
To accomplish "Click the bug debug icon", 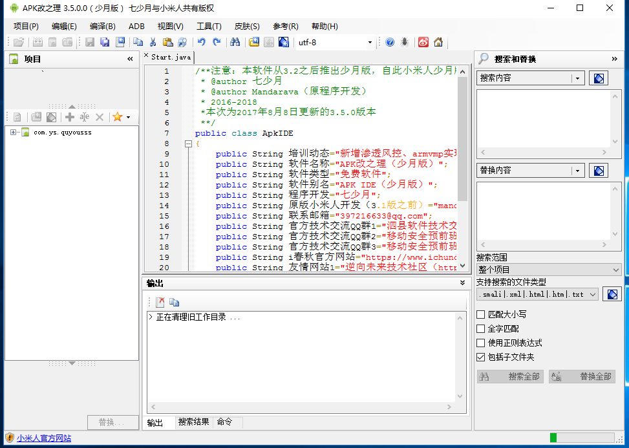I will (405, 42).
